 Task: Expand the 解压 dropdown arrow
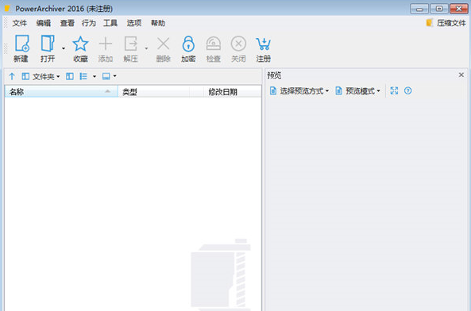pyautogui.click(x=146, y=48)
